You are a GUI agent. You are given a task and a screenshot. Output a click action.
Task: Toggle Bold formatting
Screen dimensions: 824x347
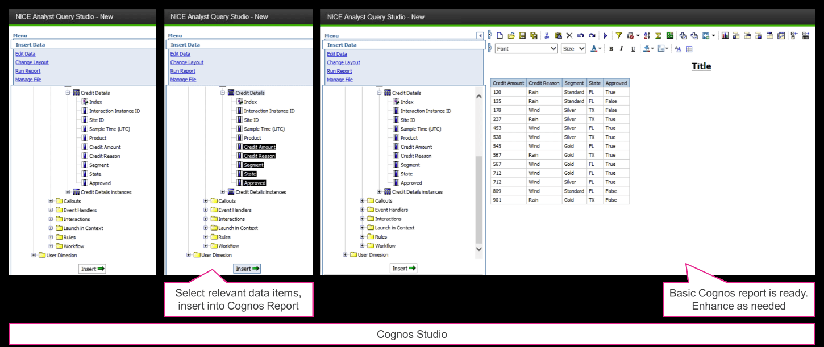[x=611, y=49]
